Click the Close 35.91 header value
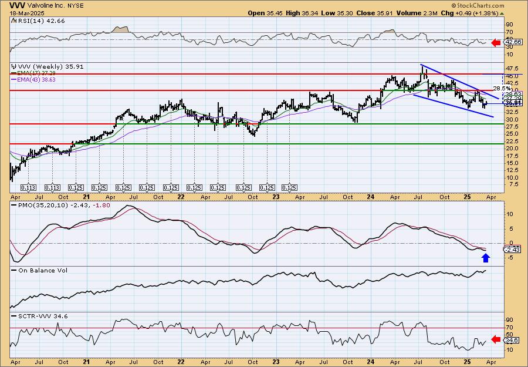 (375, 13)
